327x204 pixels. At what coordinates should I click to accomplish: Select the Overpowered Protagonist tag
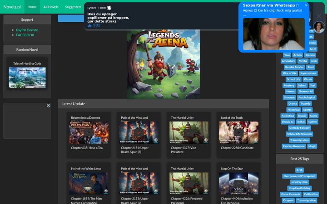(x=299, y=176)
